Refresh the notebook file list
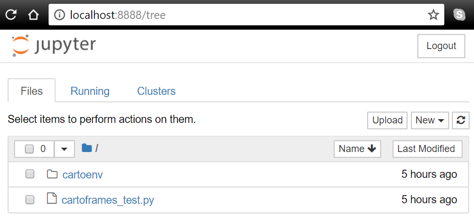Screen dimensions: 474x221 [460, 120]
